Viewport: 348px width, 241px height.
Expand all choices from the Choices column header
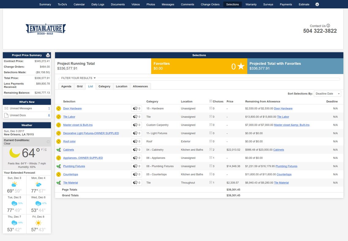(x=211, y=101)
